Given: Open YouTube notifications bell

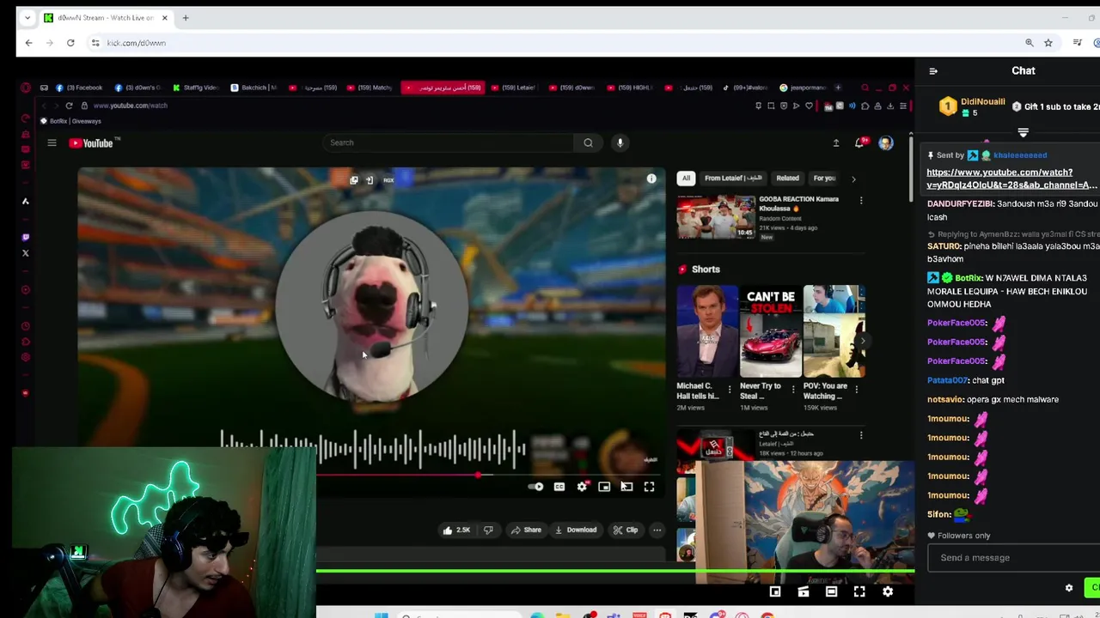Looking at the screenshot, I should (x=859, y=142).
